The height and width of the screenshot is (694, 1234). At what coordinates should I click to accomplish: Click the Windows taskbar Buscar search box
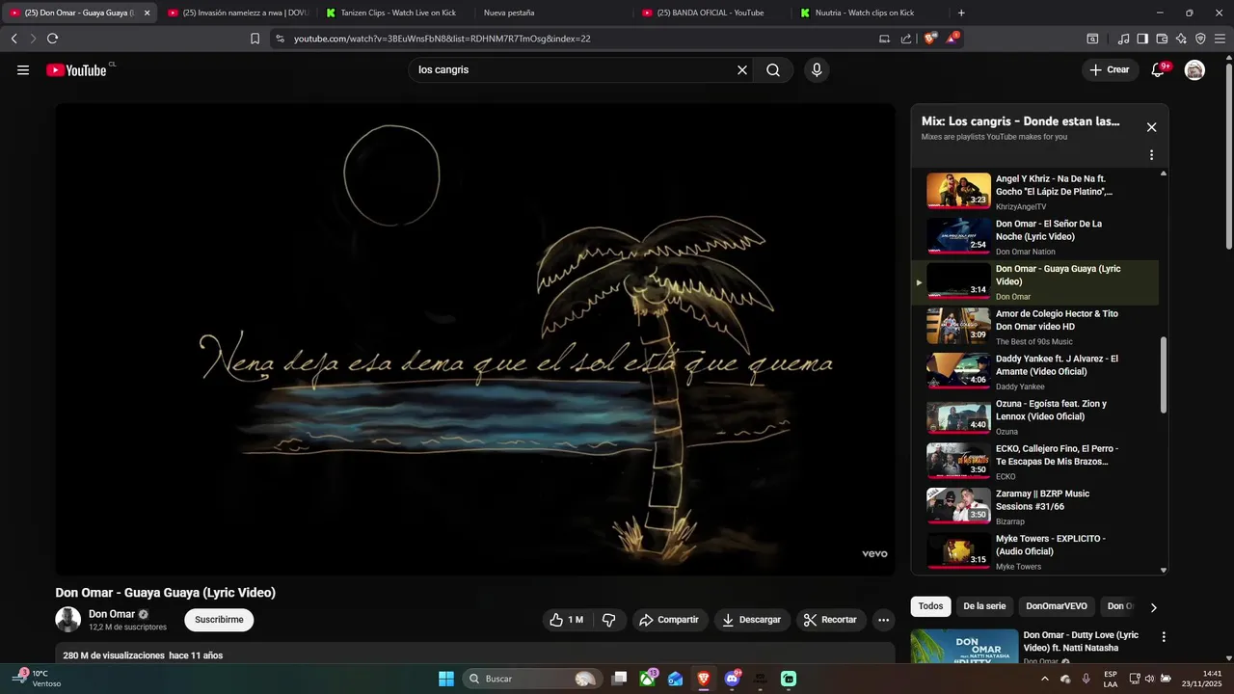click(x=532, y=679)
